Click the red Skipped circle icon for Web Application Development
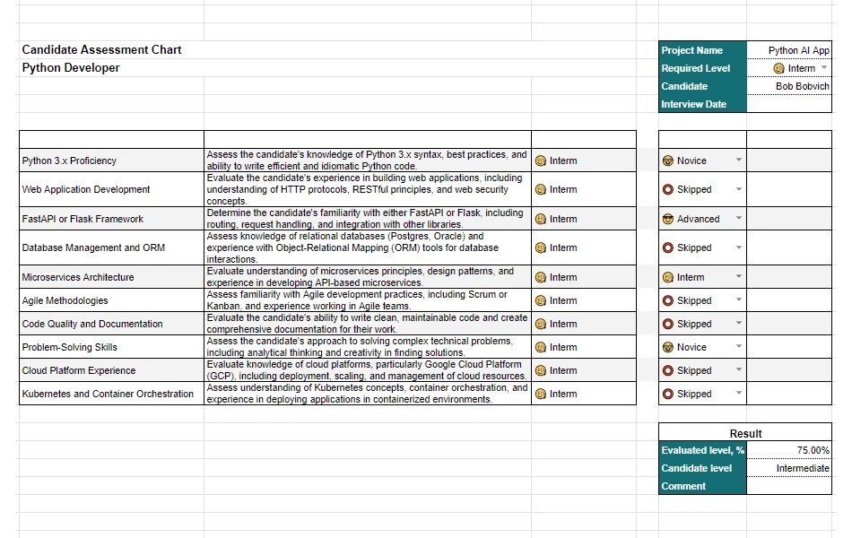Image resolution: width=852 pixels, height=538 pixels. point(668,190)
